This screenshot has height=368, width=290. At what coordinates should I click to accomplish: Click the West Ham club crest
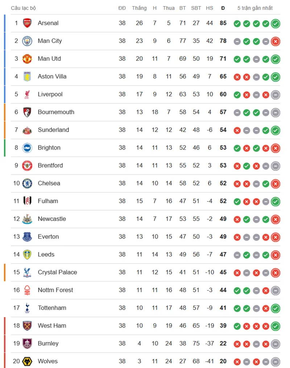27,326
